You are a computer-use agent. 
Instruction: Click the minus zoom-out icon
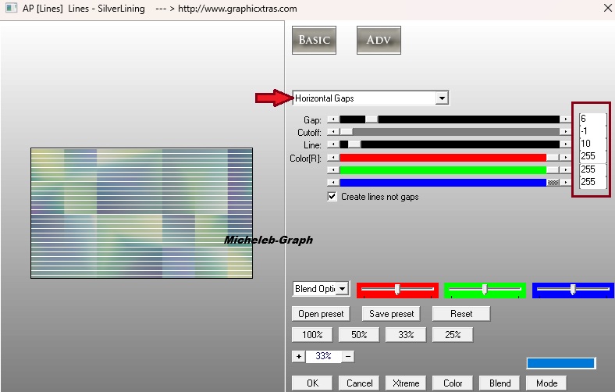point(347,356)
